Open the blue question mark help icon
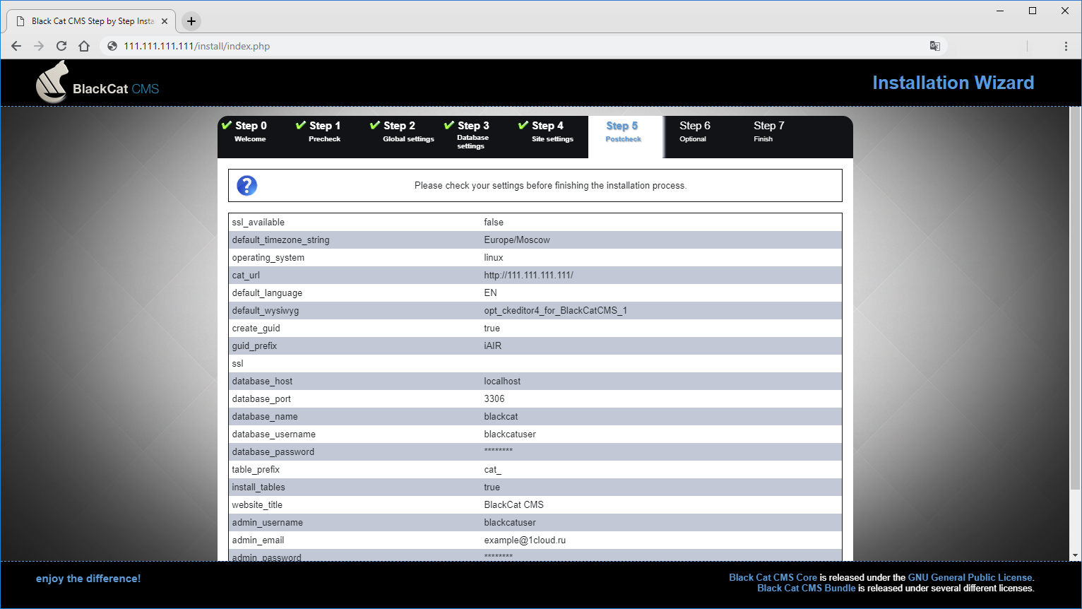Viewport: 1082px width, 609px height. click(x=246, y=185)
